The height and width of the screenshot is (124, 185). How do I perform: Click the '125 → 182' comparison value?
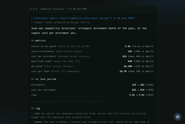pyautogui.click(x=138, y=85)
